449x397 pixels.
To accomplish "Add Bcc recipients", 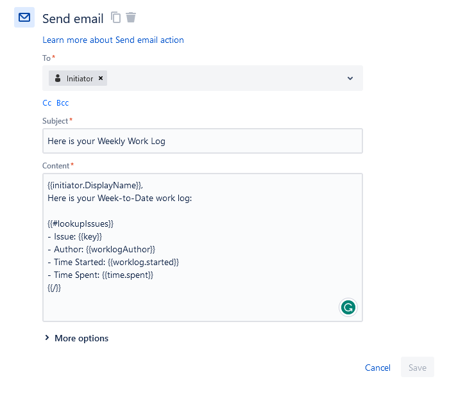I will coord(62,103).
